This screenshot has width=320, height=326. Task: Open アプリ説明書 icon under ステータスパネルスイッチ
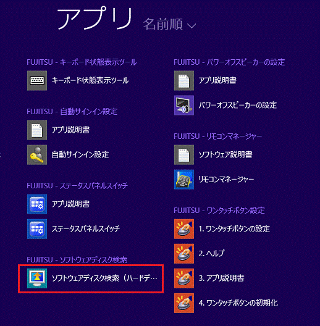[x=37, y=204]
